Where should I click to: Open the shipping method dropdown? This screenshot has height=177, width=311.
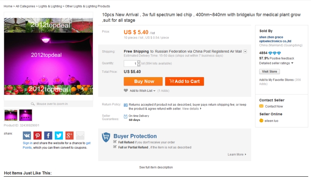(245, 52)
